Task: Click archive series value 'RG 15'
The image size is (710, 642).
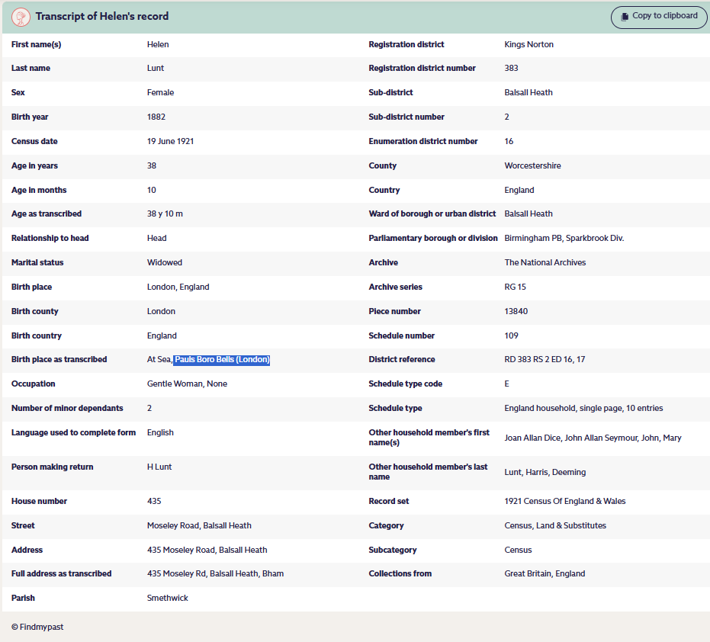Action: click(x=516, y=287)
